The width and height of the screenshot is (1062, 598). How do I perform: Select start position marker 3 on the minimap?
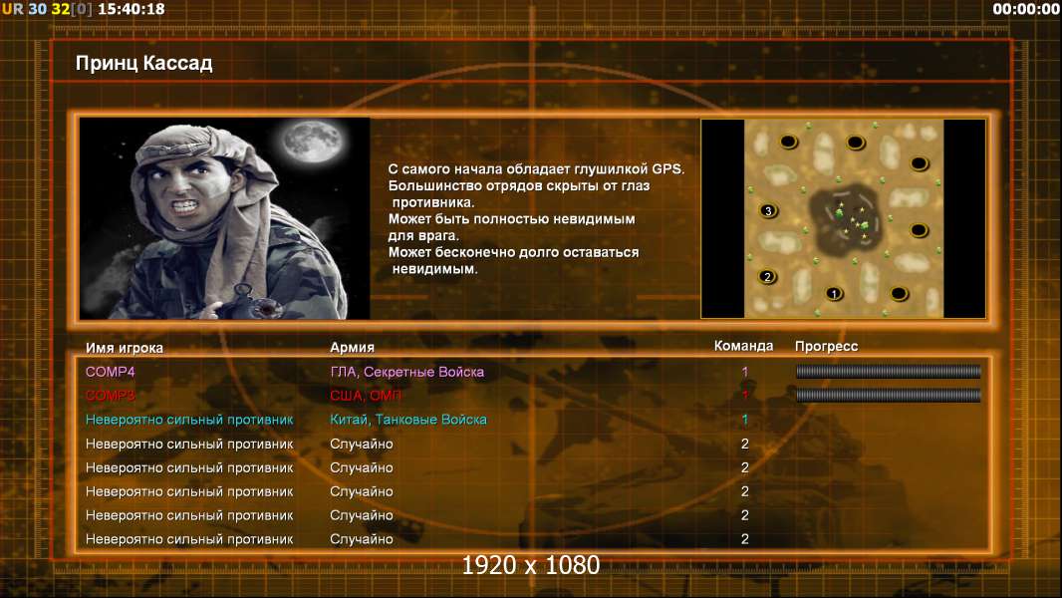[x=768, y=210]
